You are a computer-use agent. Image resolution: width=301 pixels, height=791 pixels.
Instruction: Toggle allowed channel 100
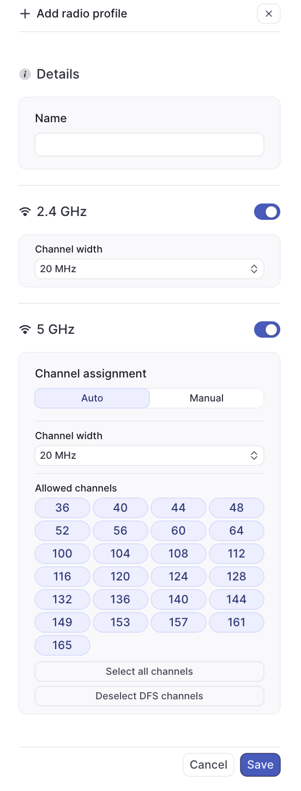click(62, 554)
